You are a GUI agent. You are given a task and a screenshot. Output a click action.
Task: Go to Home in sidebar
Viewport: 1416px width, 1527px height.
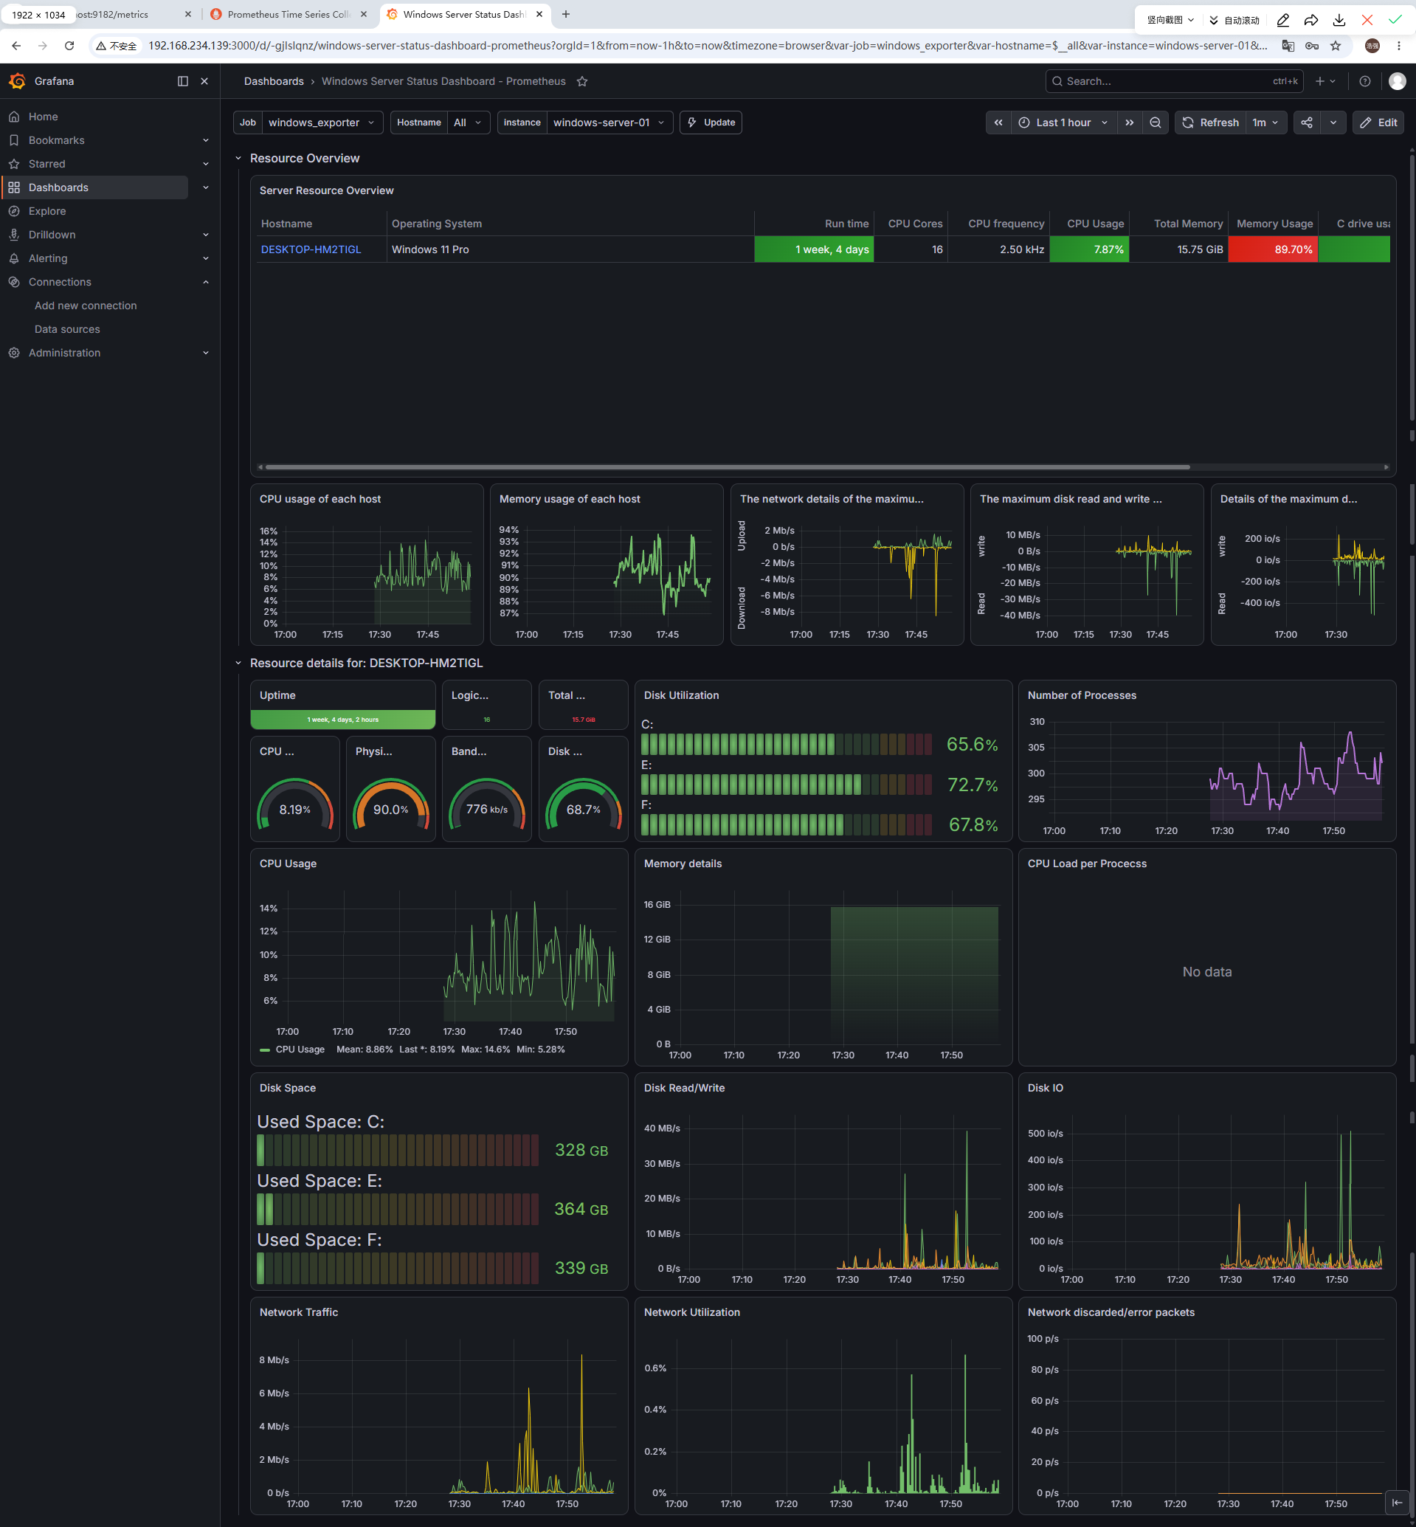43,117
